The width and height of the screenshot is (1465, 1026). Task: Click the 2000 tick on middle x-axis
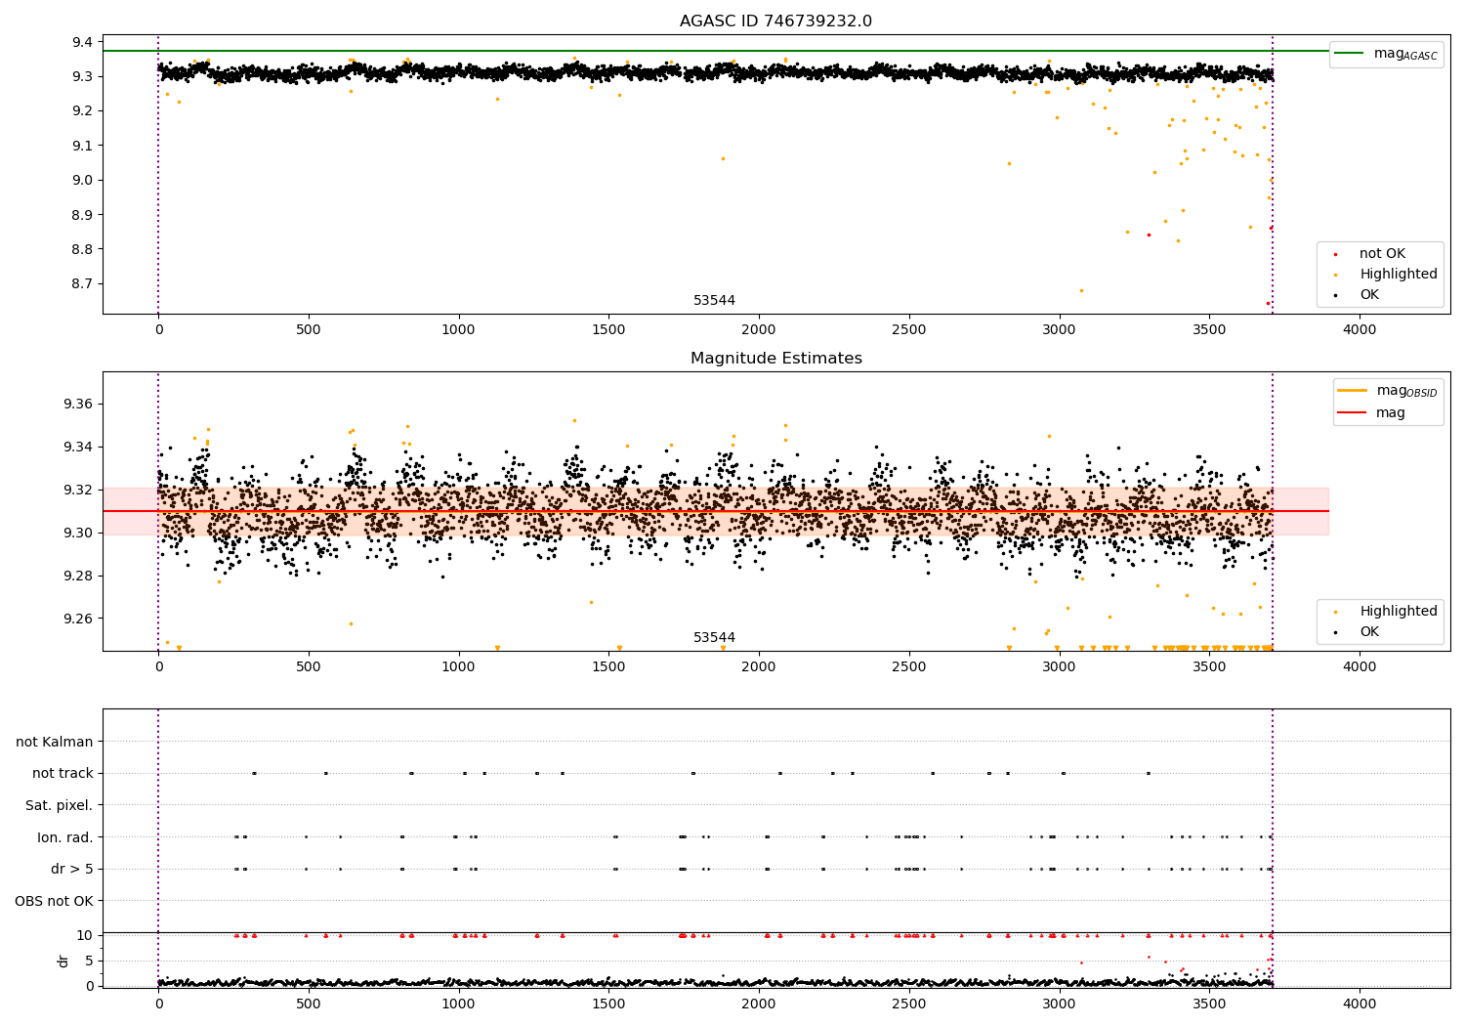(x=759, y=667)
